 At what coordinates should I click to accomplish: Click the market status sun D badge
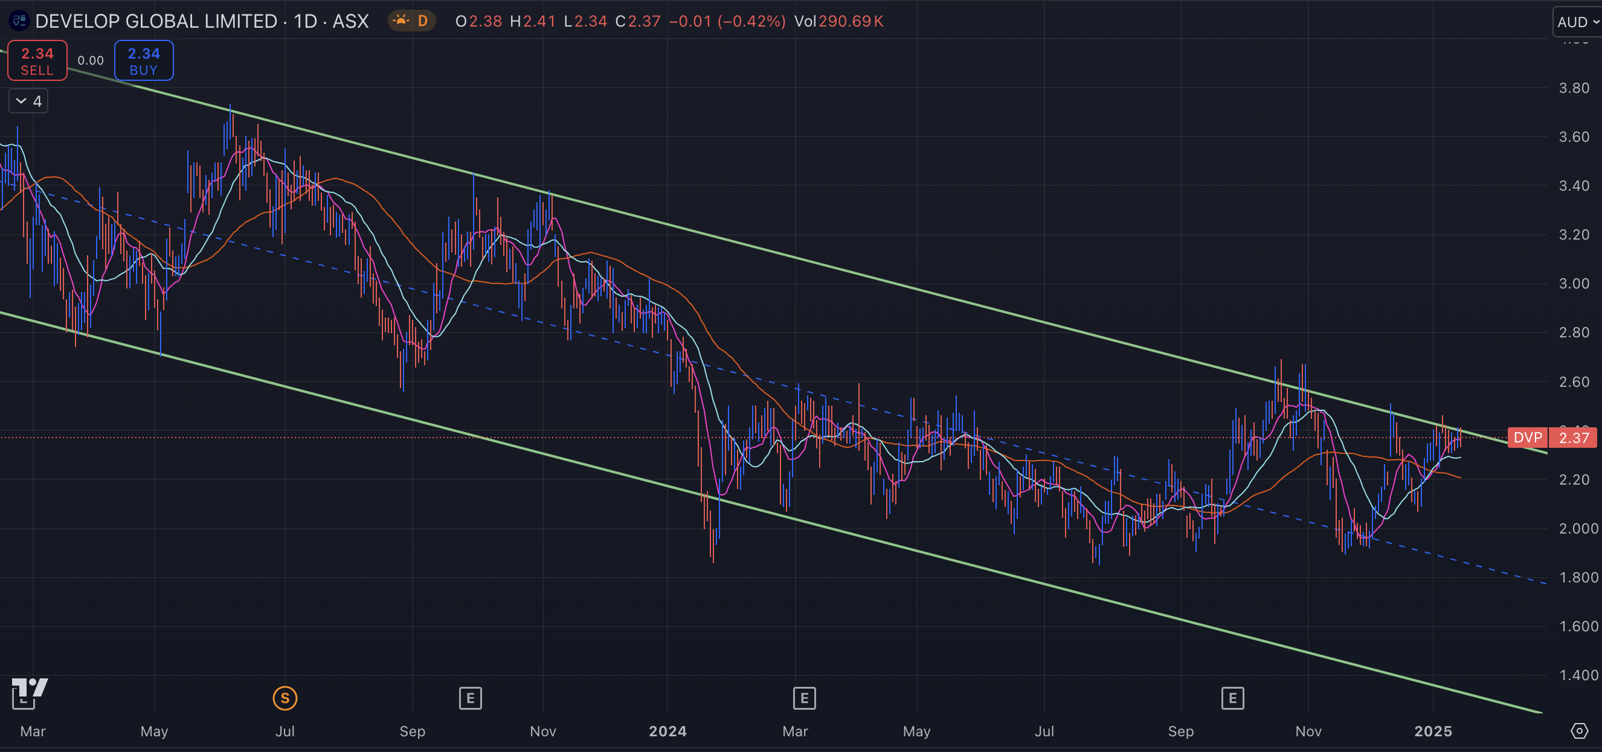pyautogui.click(x=411, y=21)
